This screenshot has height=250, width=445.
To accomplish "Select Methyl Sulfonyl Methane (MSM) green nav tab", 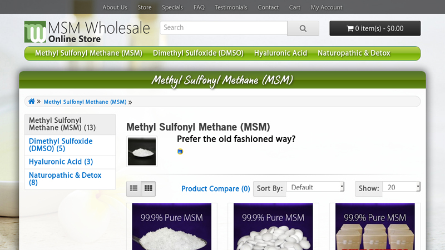I will click(x=88, y=53).
